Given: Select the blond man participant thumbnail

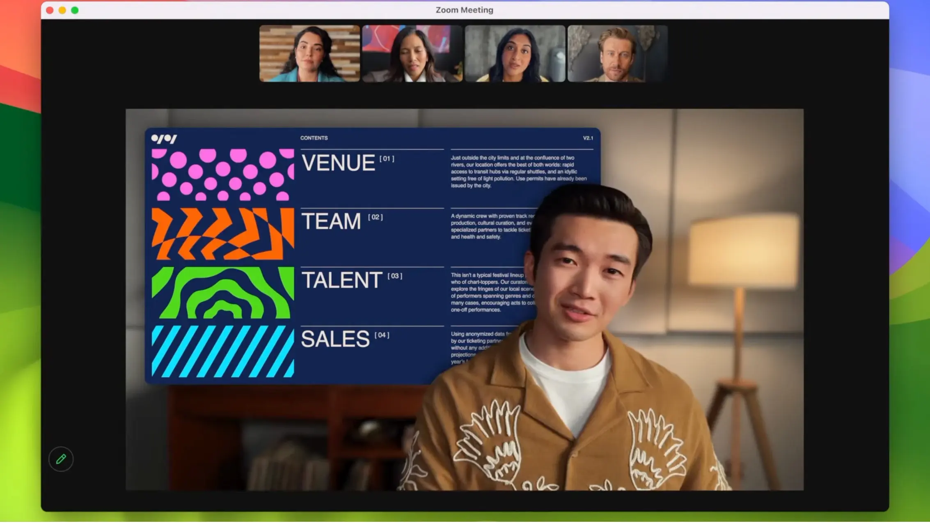Looking at the screenshot, I should click(617, 53).
